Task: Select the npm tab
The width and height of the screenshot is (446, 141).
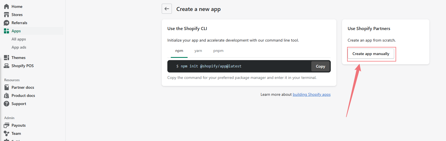Action: (x=179, y=51)
